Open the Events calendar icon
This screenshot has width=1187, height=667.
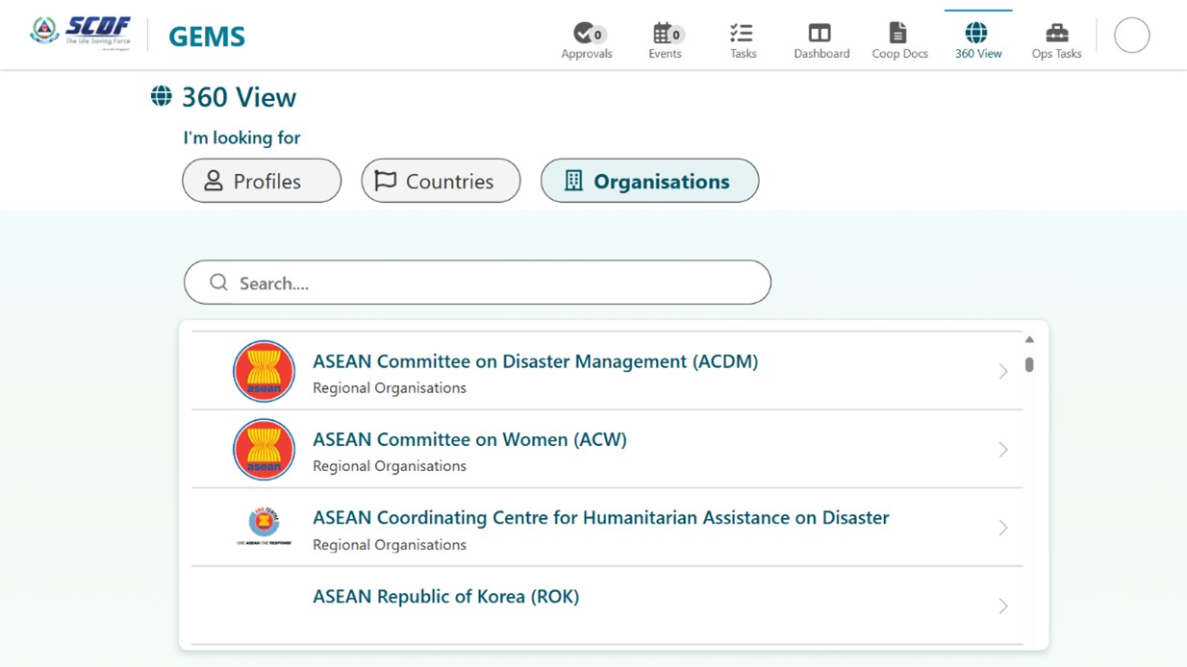pyautogui.click(x=663, y=33)
